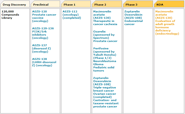Click the Triple-negative breast cancer text

(104, 89)
